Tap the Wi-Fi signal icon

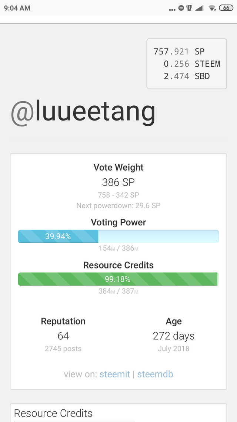click(x=212, y=8)
